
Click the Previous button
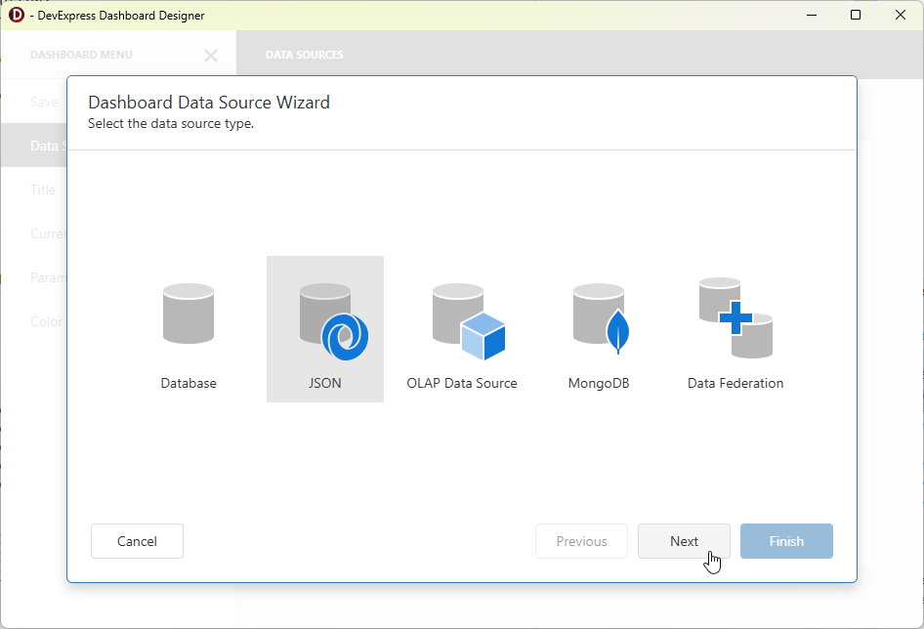[x=581, y=541]
